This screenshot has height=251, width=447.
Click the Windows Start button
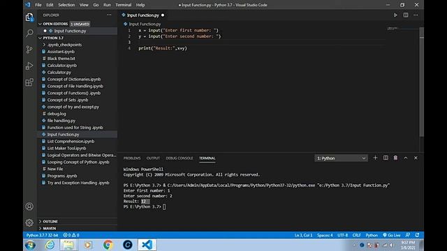pyautogui.click(x=30, y=245)
